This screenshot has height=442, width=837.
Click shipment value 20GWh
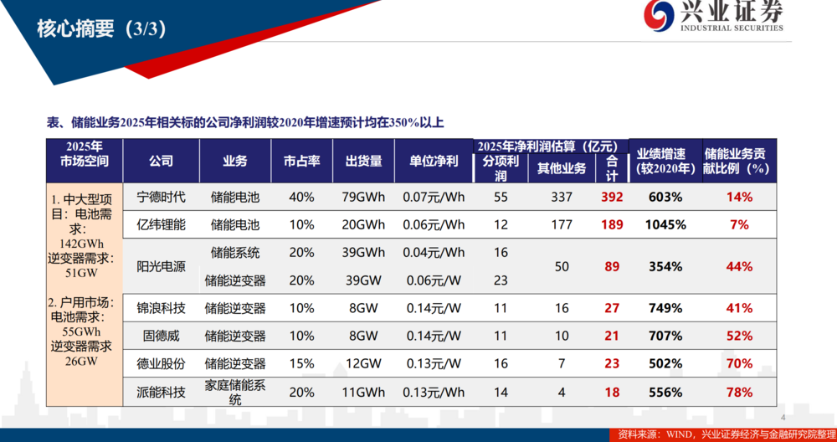click(x=363, y=224)
